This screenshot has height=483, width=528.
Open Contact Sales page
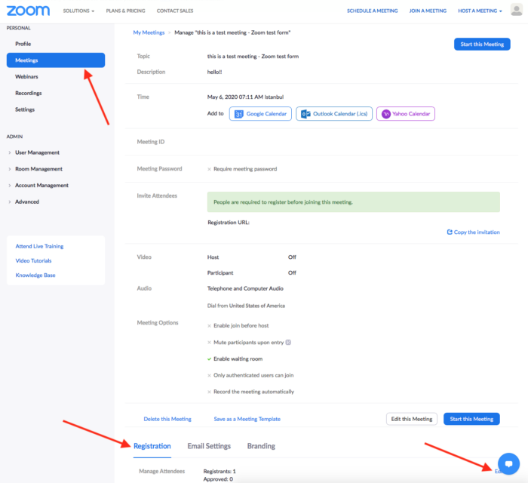(175, 11)
